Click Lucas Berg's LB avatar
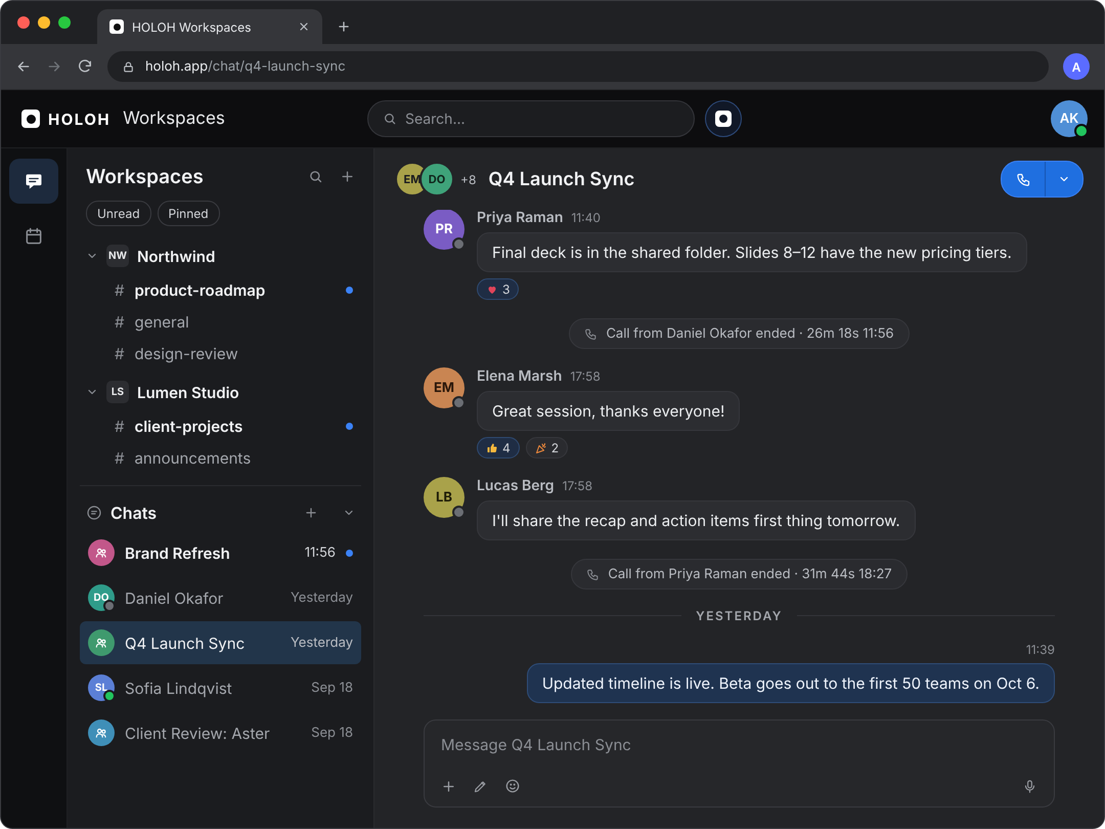 (444, 497)
